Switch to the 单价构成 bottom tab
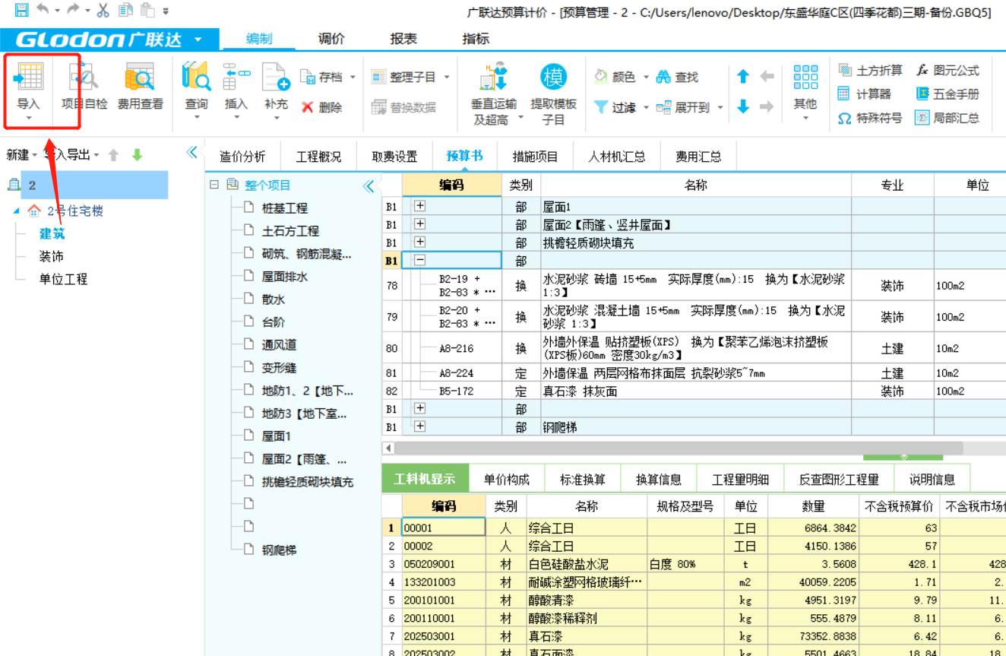The height and width of the screenshot is (656, 1006). 506,480
